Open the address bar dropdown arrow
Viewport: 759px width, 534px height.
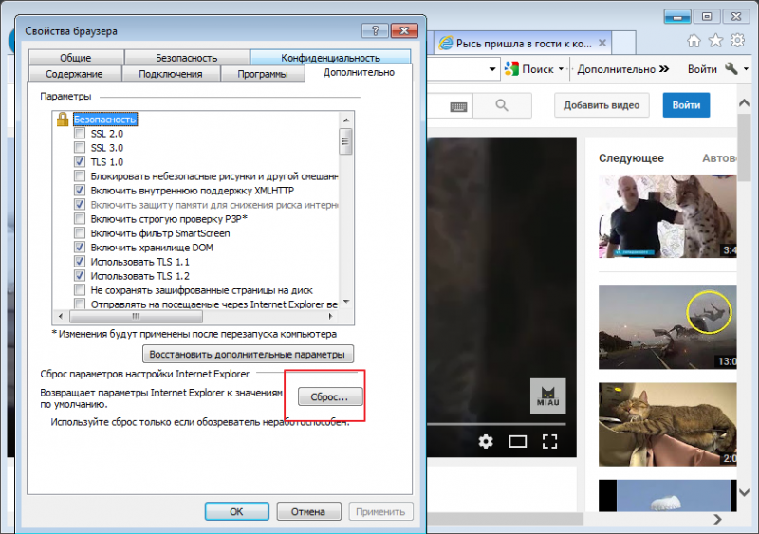point(491,69)
